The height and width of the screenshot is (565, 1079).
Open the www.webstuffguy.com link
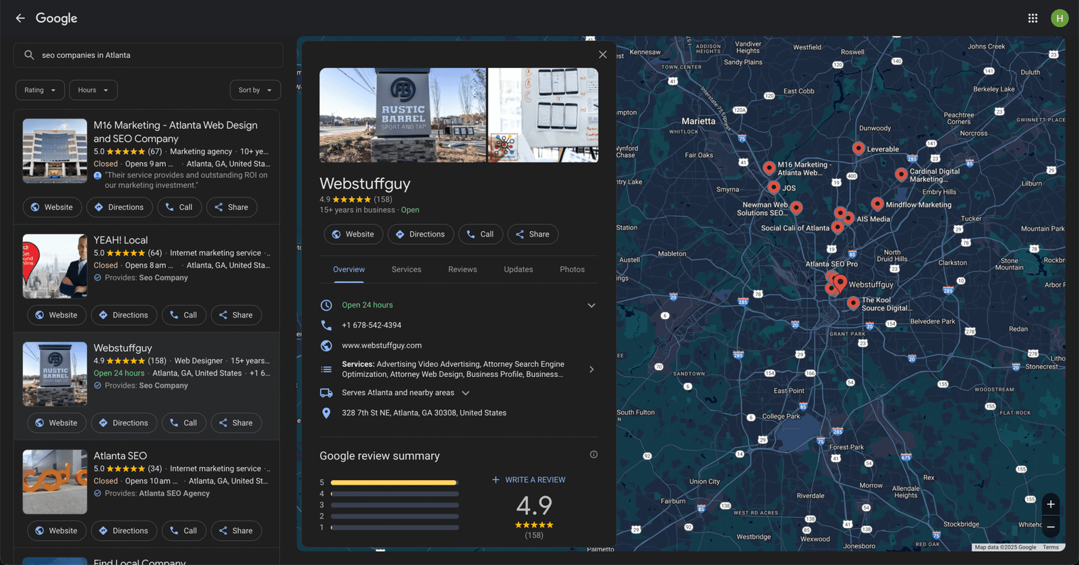click(382, 346)
